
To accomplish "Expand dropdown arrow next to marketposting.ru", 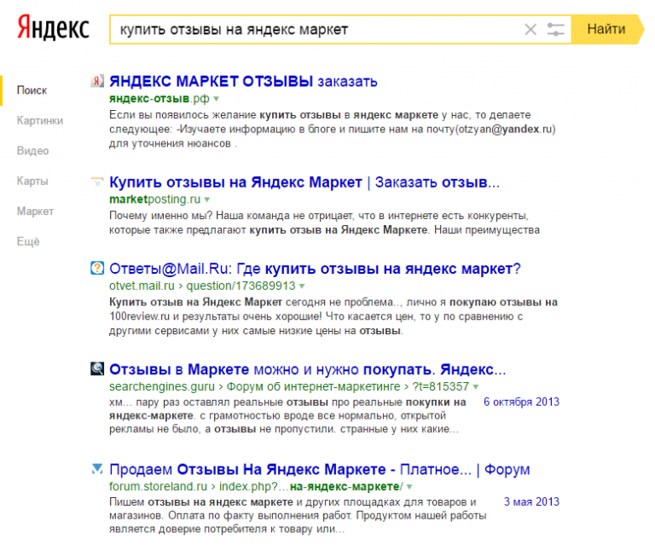I will 207,200.
